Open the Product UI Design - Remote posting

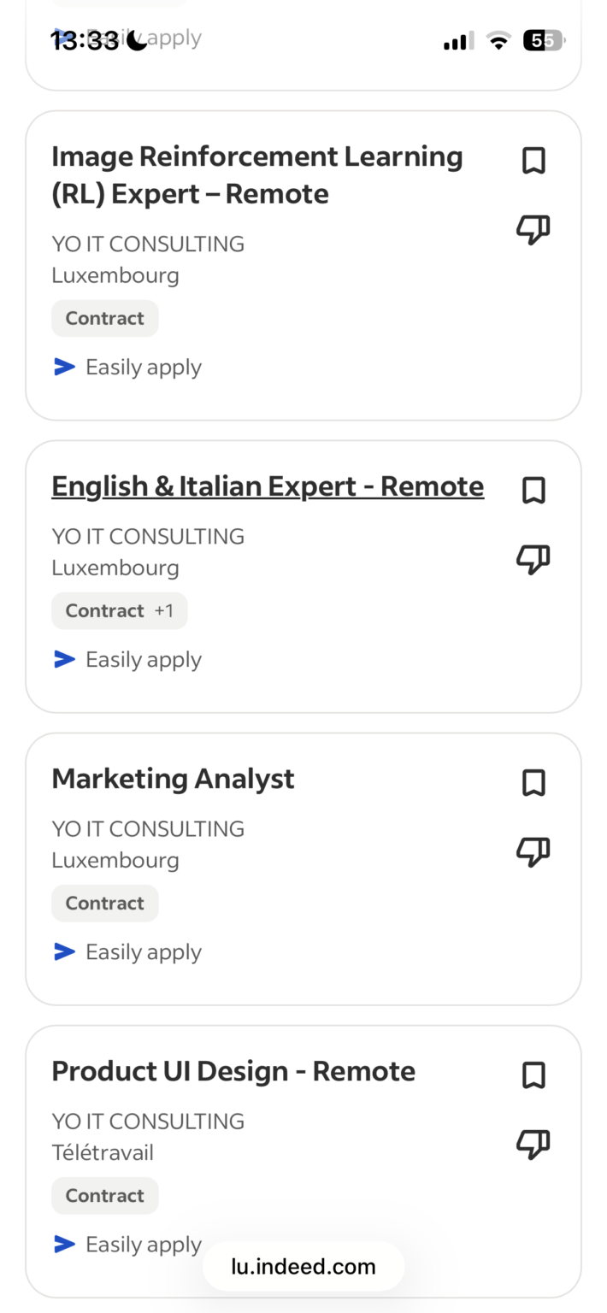[233, 1070]
